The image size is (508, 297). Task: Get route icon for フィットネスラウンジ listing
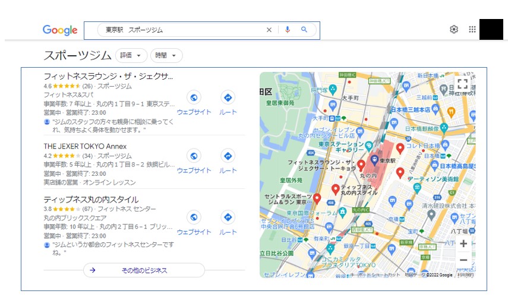[228, 97]
